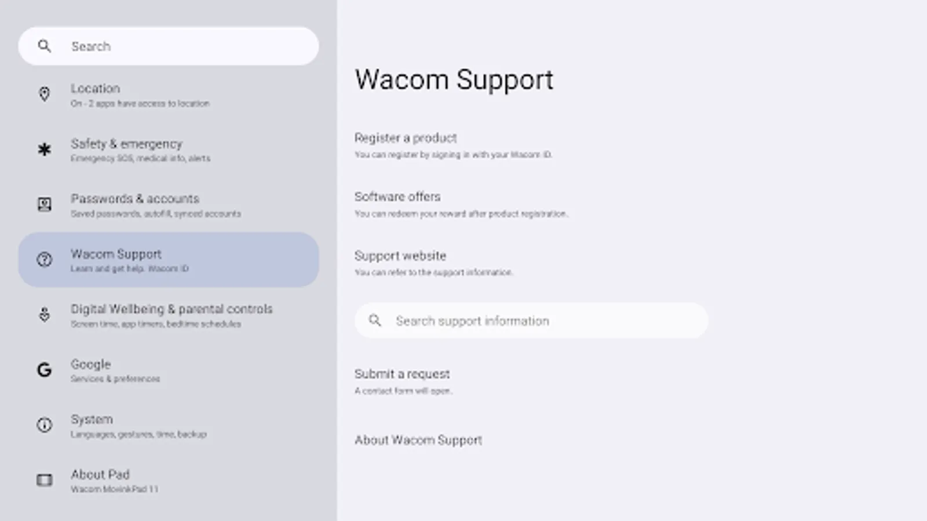Viewport: 927px width, 521px height.
Task: Click the System info icon
Action: pos(45,425)
